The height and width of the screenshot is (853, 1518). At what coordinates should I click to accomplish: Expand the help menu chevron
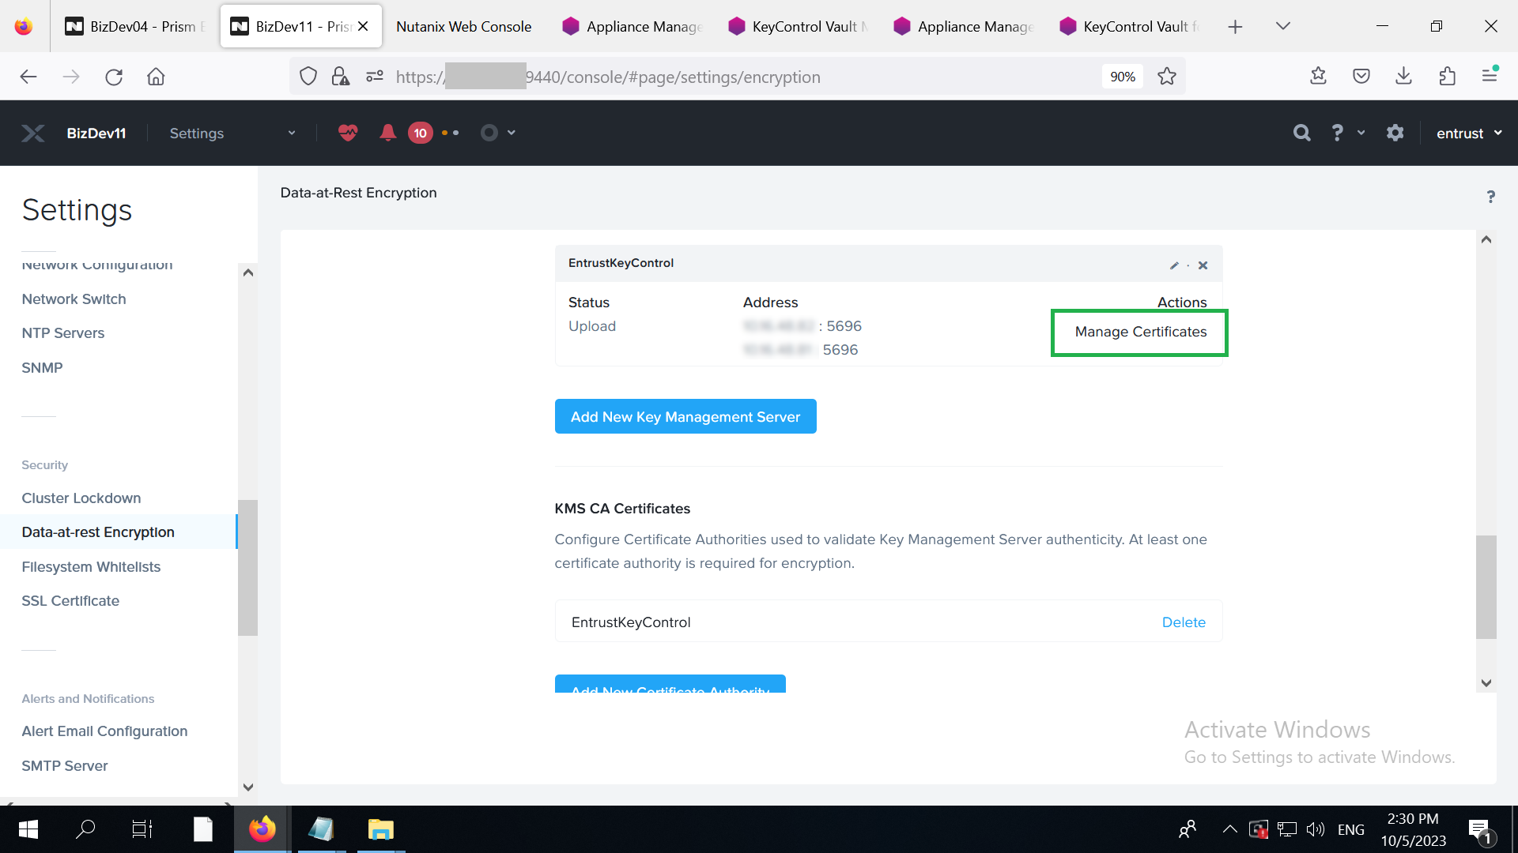point(1361,133)
